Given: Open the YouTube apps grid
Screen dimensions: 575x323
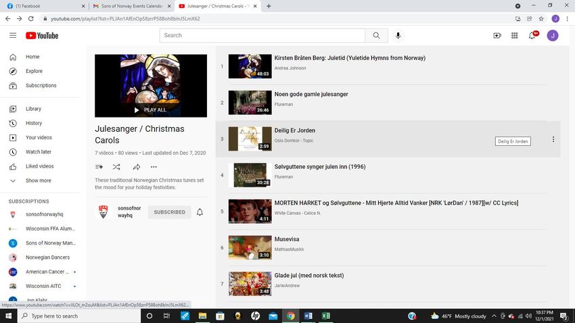Looking at the screenshot, I should [515, 36].
